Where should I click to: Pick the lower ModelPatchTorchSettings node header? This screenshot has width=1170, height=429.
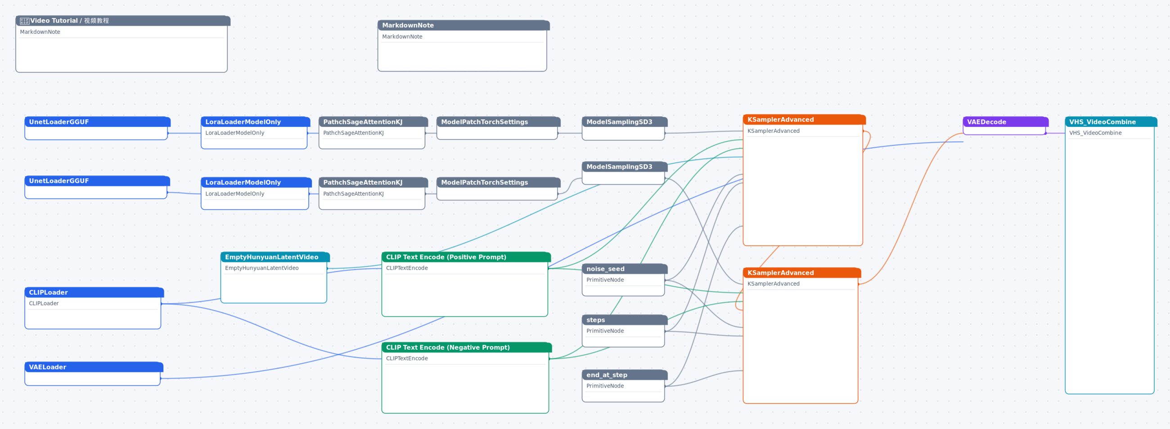[498, 182]
